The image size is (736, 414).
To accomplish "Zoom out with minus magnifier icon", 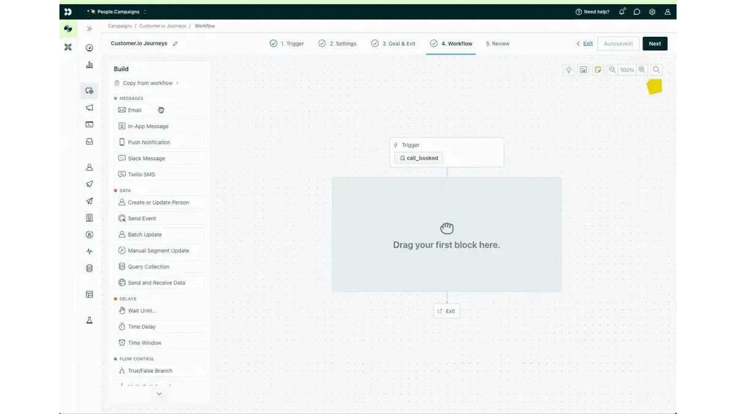I will pyautogui.click(x=612, y=70).
